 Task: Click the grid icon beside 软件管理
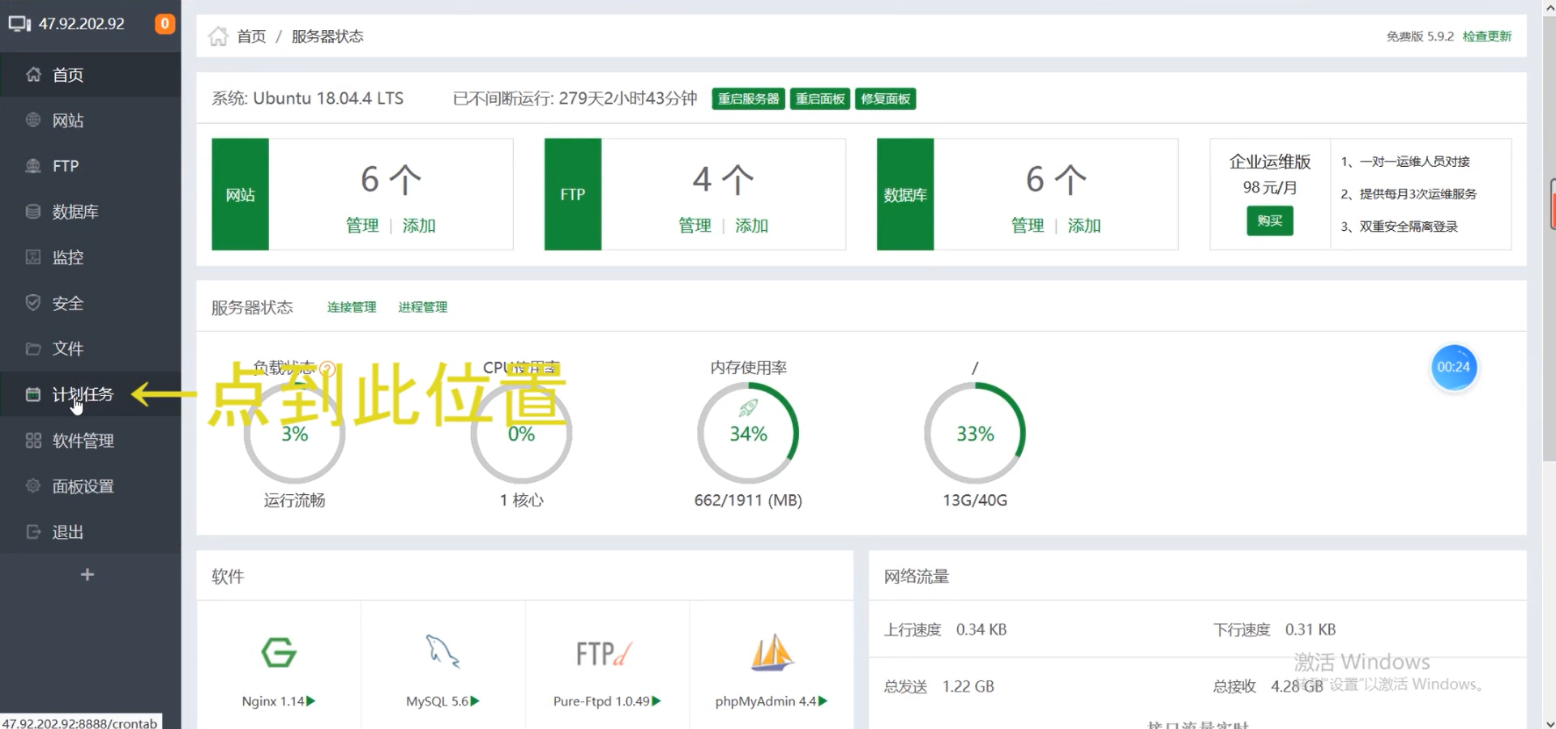pos(33,441)
